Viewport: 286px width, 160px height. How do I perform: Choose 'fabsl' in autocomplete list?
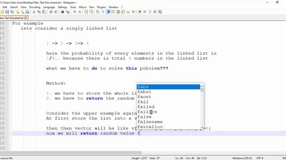(168, 92)
